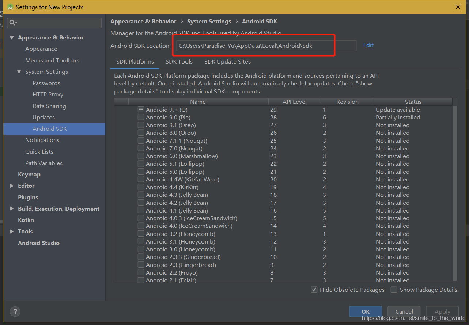Switch to the SDK Platforms tab

pos(135,61)
